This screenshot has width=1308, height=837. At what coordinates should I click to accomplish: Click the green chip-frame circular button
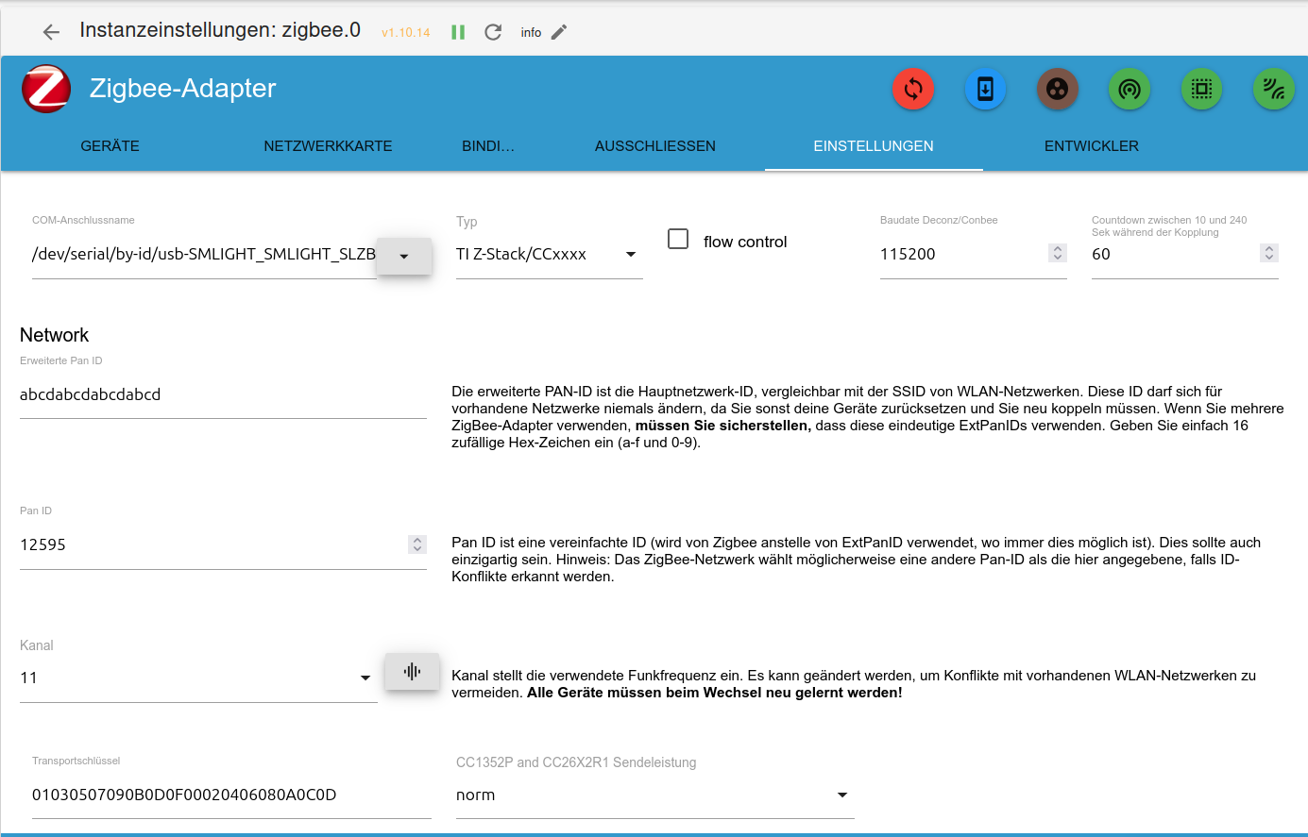click(x=1201, y=89)
